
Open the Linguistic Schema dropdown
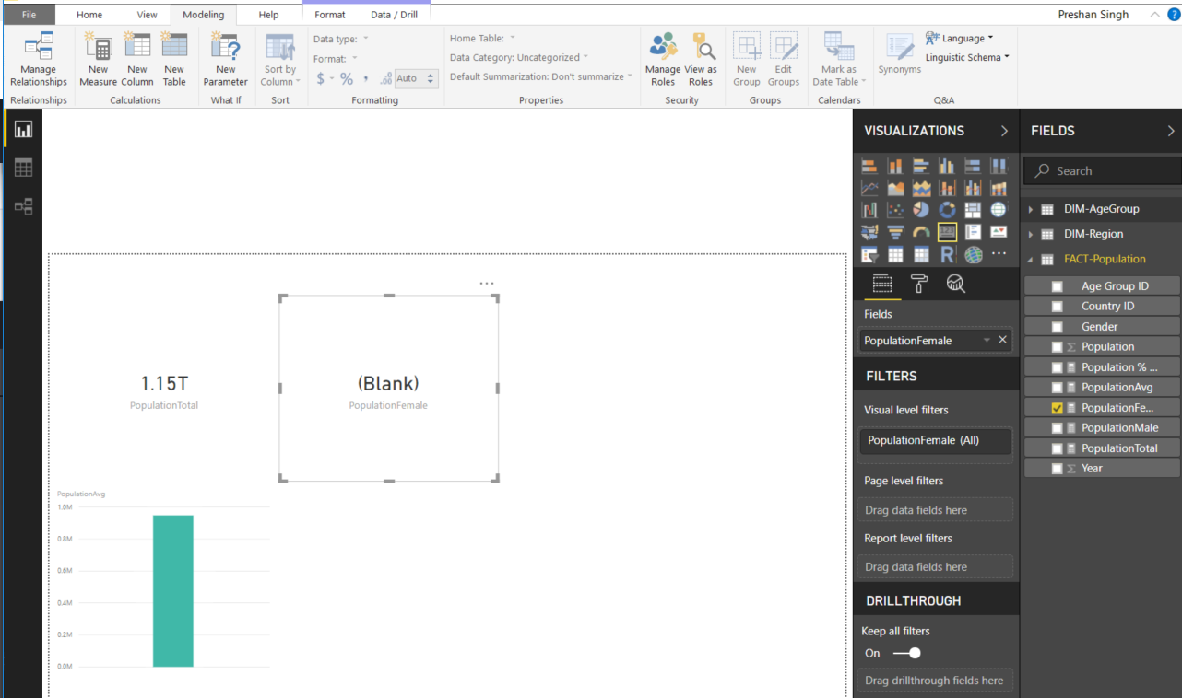967,57
